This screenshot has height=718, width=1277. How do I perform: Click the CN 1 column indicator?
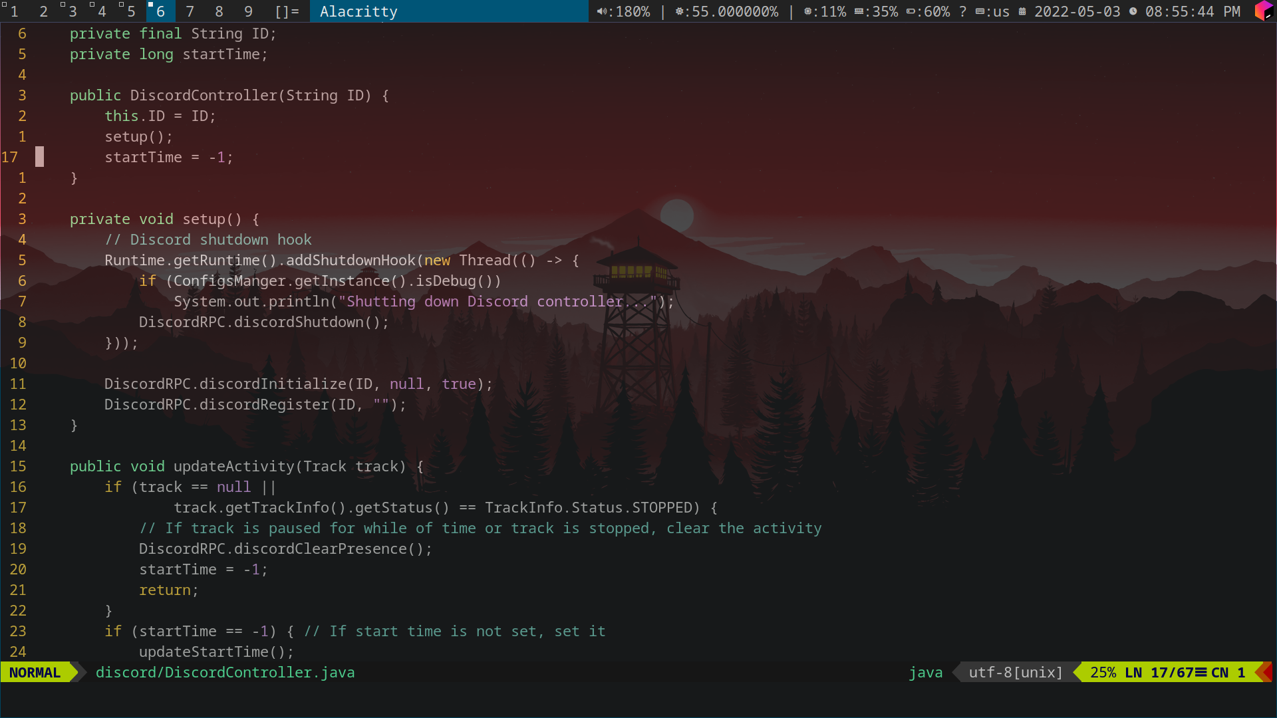pos(1228,672)
